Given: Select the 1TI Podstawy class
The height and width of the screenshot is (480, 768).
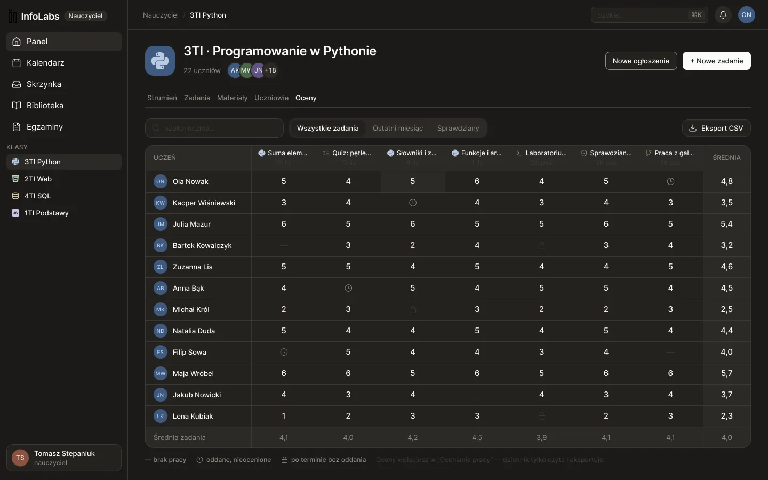Looking at the screenshot, I should click(x=64, y=213).
